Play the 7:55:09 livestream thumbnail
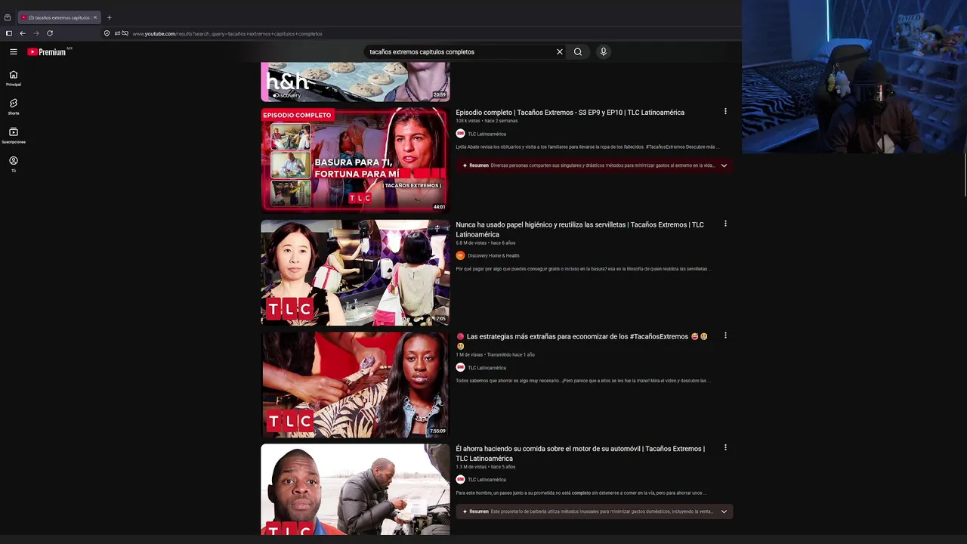The width and height of the screenshot is (967, 544). pyautogui.click(x=355, y=385)
